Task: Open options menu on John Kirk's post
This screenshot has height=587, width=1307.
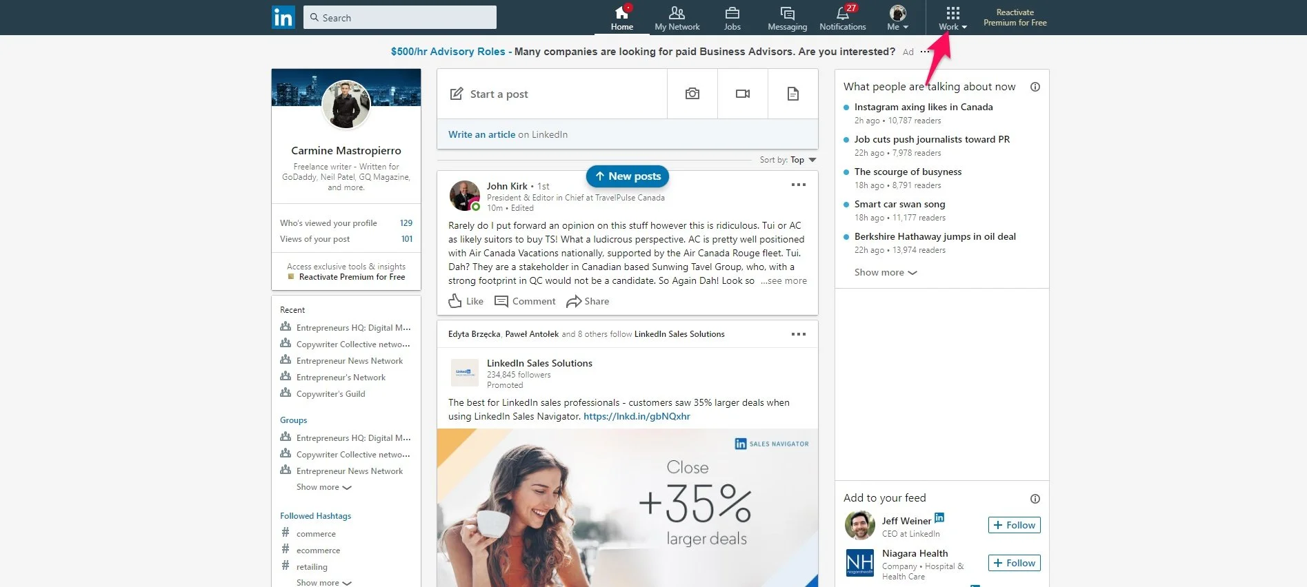Action: click(799, 185)
